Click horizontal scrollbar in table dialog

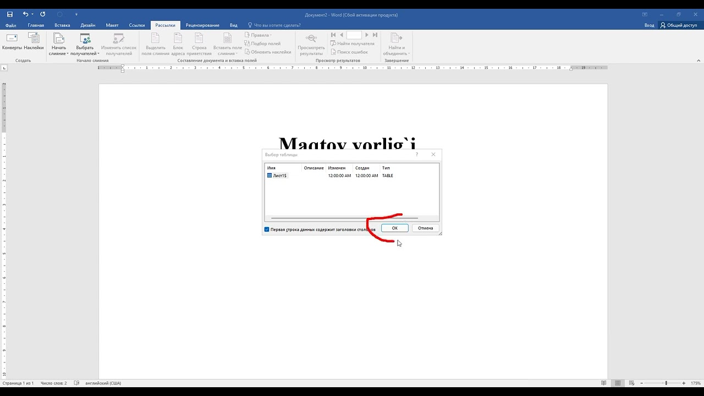click(344, 218)
